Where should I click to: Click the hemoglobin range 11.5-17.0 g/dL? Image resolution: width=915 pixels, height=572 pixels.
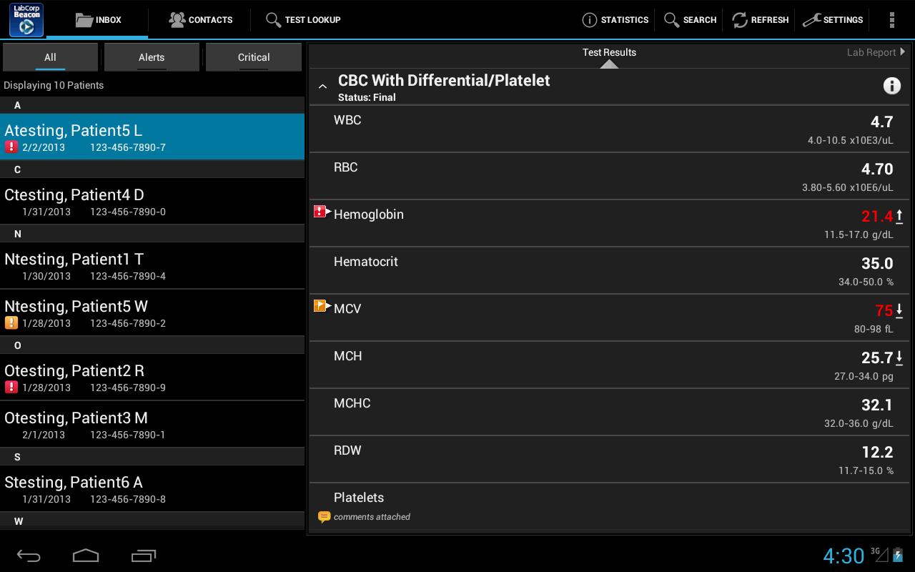(859, 235)
